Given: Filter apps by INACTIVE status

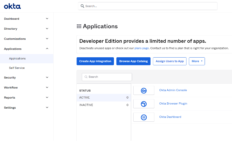Looking at the screenshot, I should (x=86, y=105).
